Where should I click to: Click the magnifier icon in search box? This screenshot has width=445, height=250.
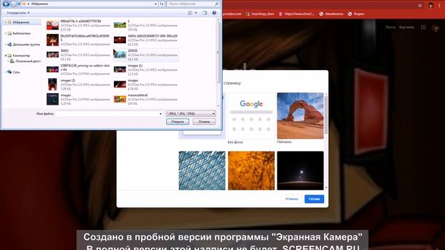tap(217, 4)
